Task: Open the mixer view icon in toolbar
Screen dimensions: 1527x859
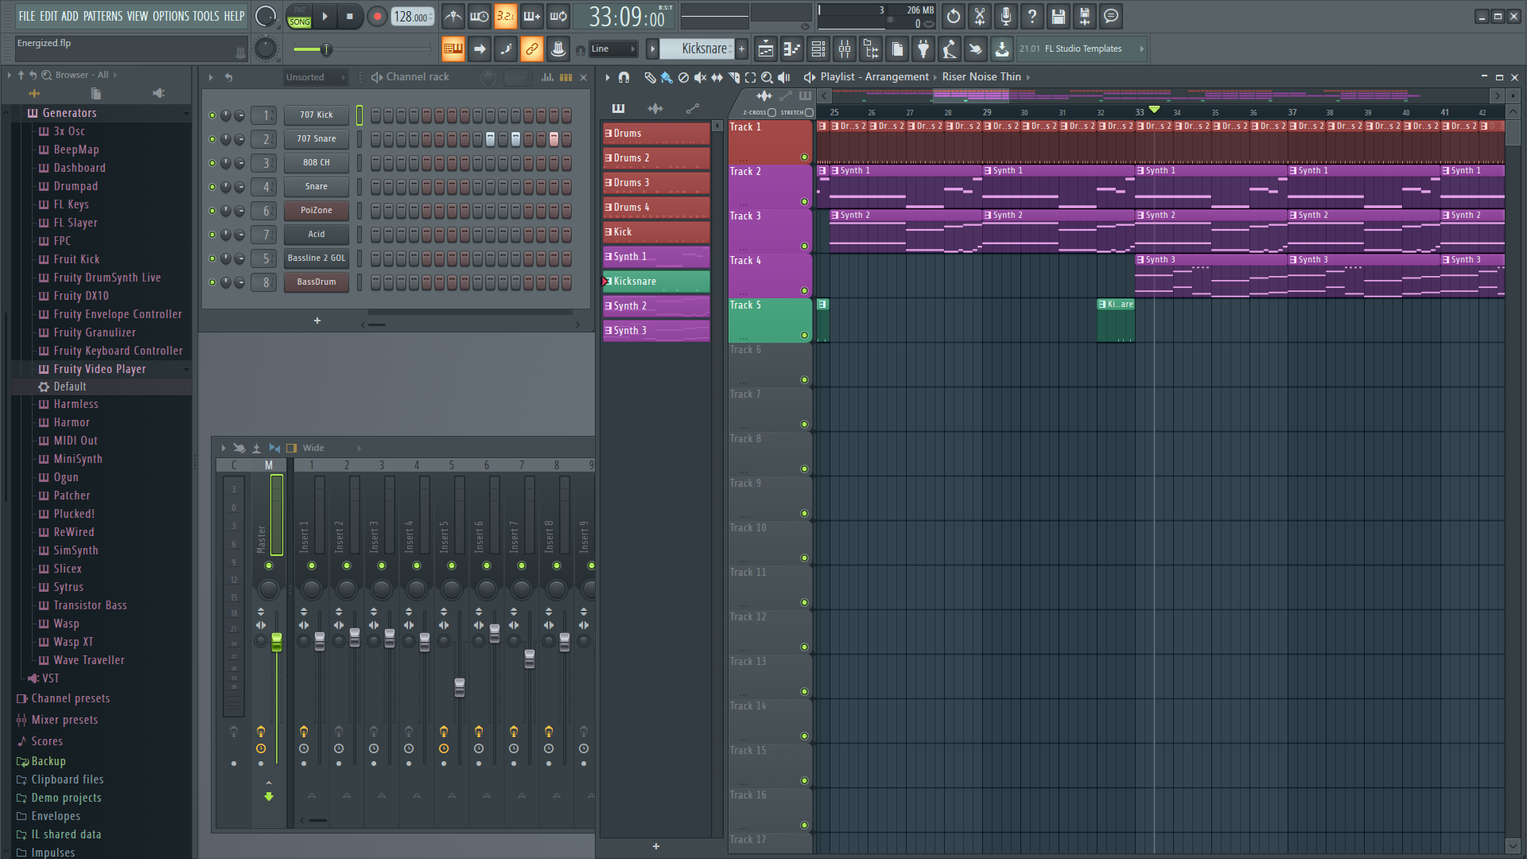Action: [x=845, y=49]
